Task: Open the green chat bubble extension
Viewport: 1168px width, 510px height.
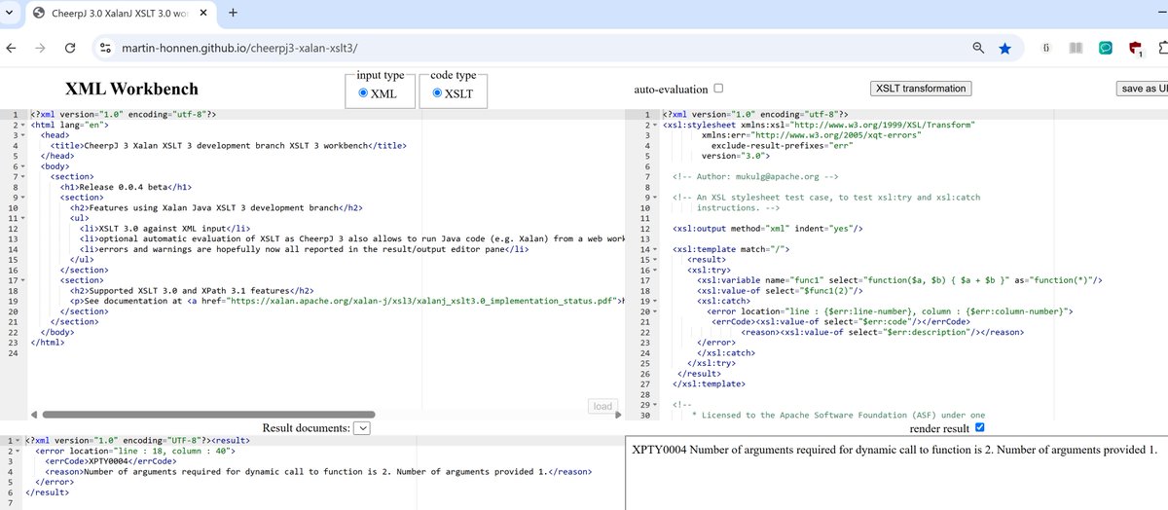Action: click(x=1105, y=48)
